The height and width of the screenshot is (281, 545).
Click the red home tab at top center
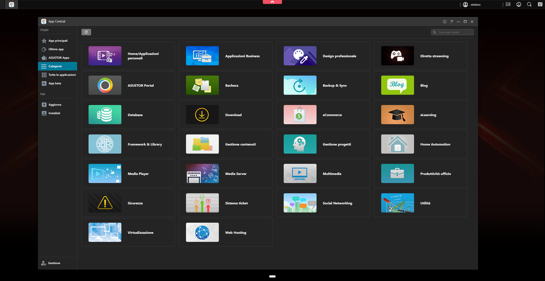pos(272,2)
